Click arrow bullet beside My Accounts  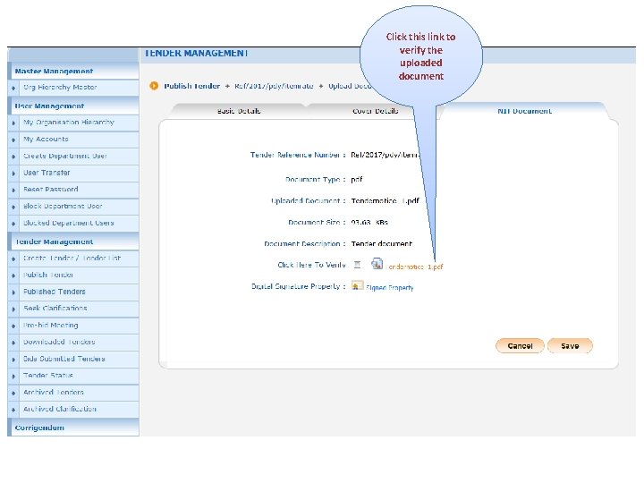click(x=13, y=140)
